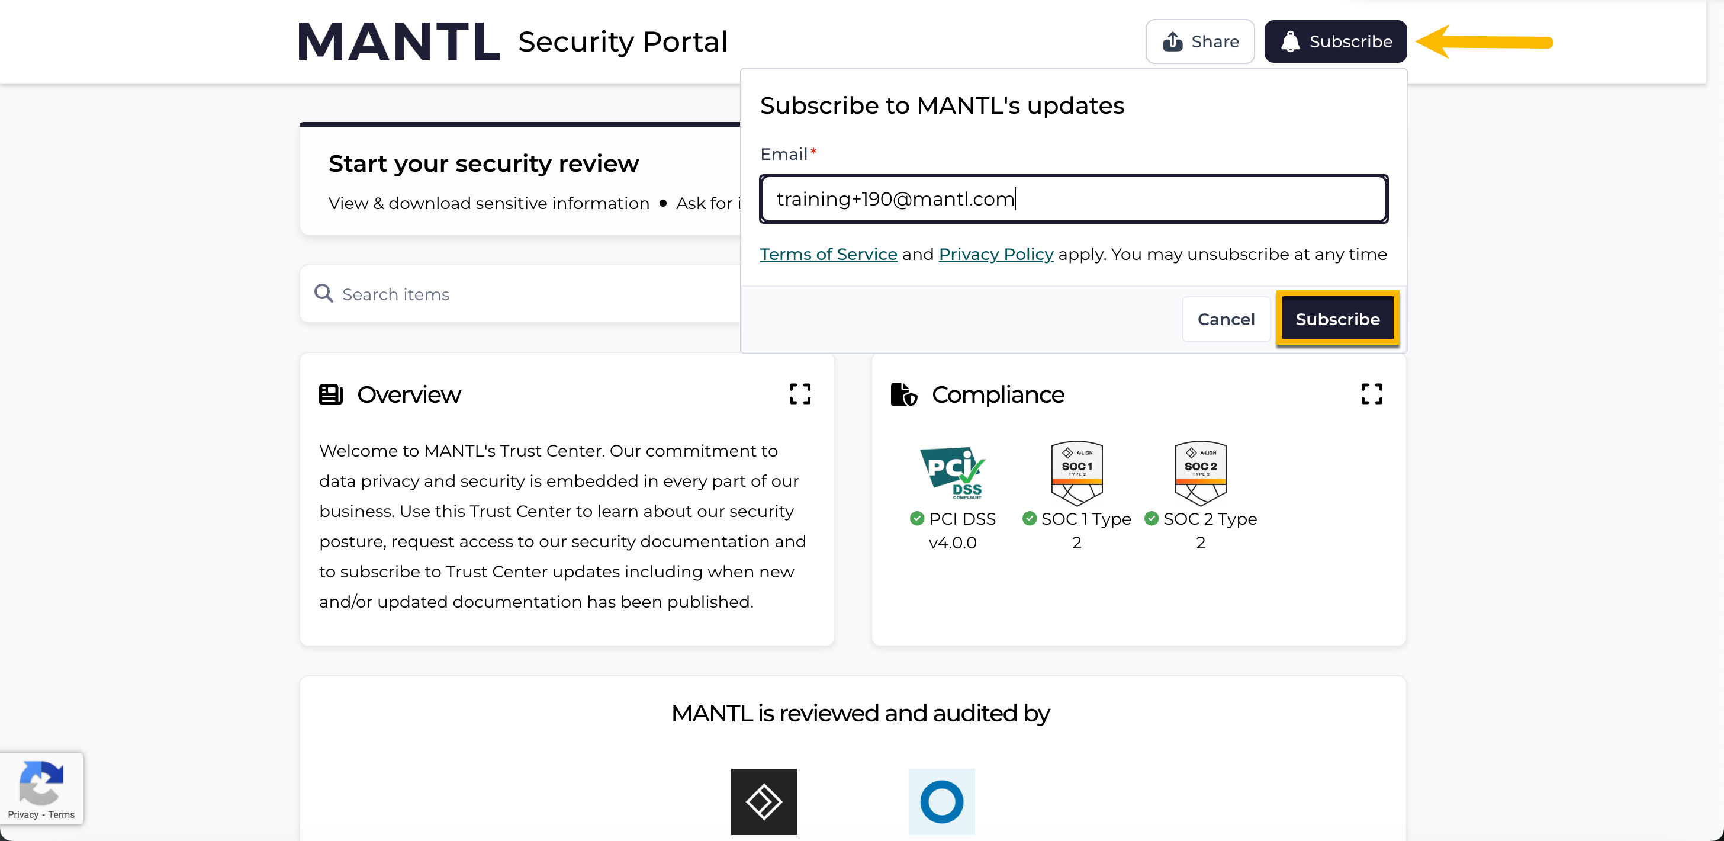Click the black diamond auditor logo

coord(764,801)
